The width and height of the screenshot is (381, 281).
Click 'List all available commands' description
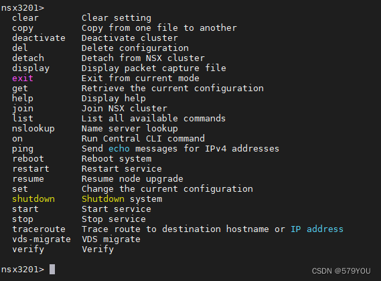click(153, 119)
